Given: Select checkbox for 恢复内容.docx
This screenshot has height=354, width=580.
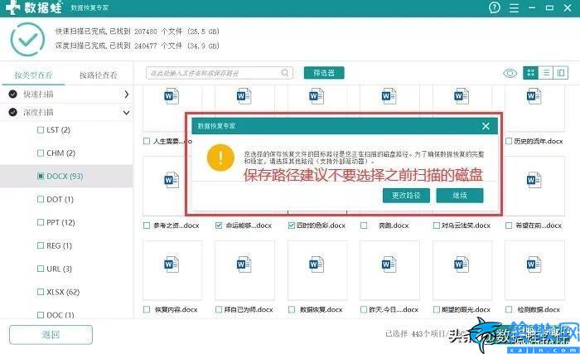Looking at the screenshot, I should (147, 309).
